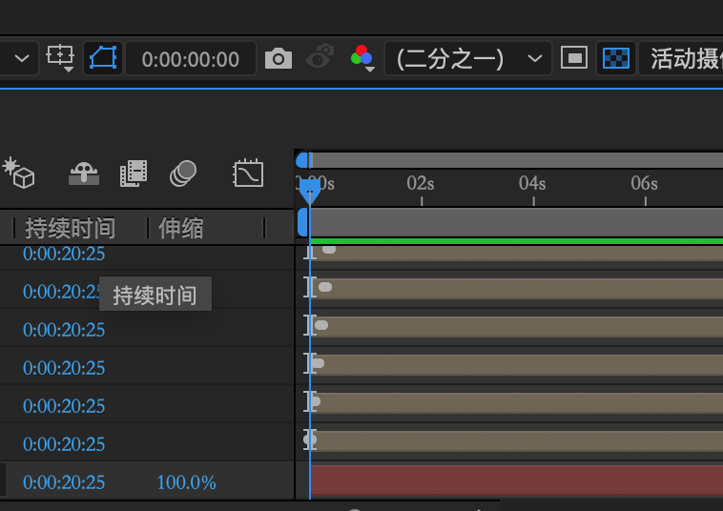Open the (二分之一) resolution dropdown
This screenshot has height=511, width=723.
pos(468,58)
